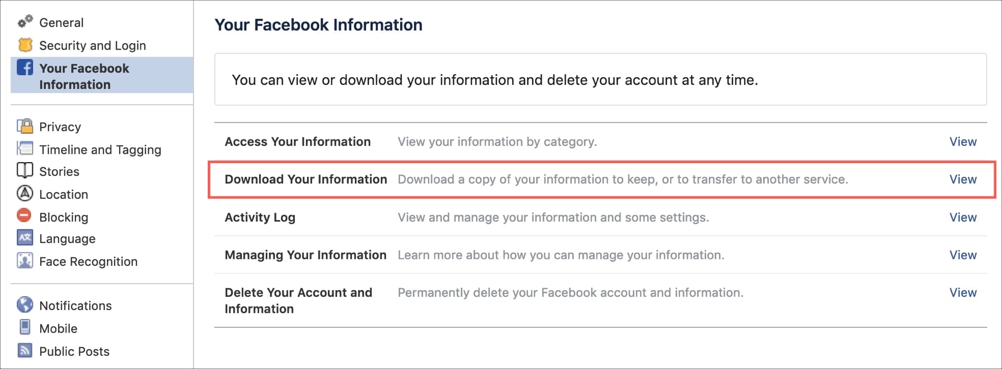Click the Notifications globe icon
Image resolution: width=1002 pixels, height=369 pixels.
click(x=25, y=305)
